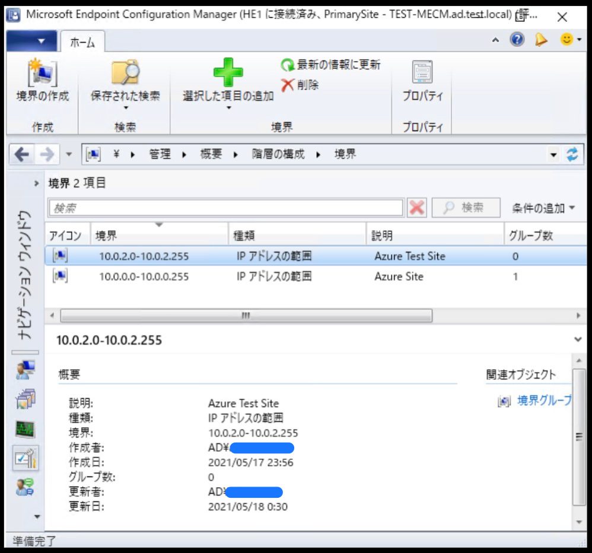Select the 10.0.0.0-10.0.0.255 boundary row
Image resolution: width=592 pixels, height=553 pixels.
tap(316, 276)
